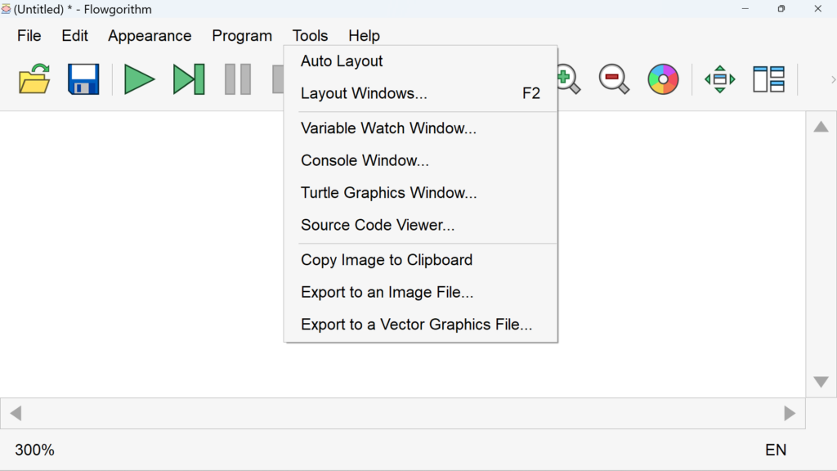Launch the Source Code Viewer

377,225
